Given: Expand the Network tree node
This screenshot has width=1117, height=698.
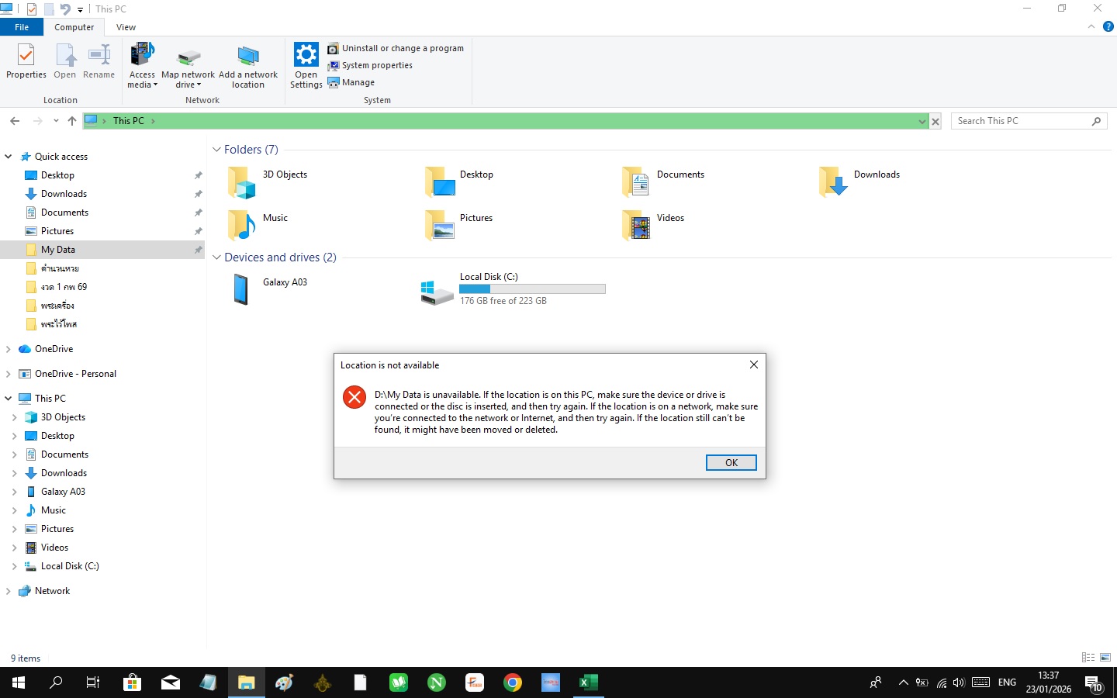Looking at the screenshot, I should [9, 591].
